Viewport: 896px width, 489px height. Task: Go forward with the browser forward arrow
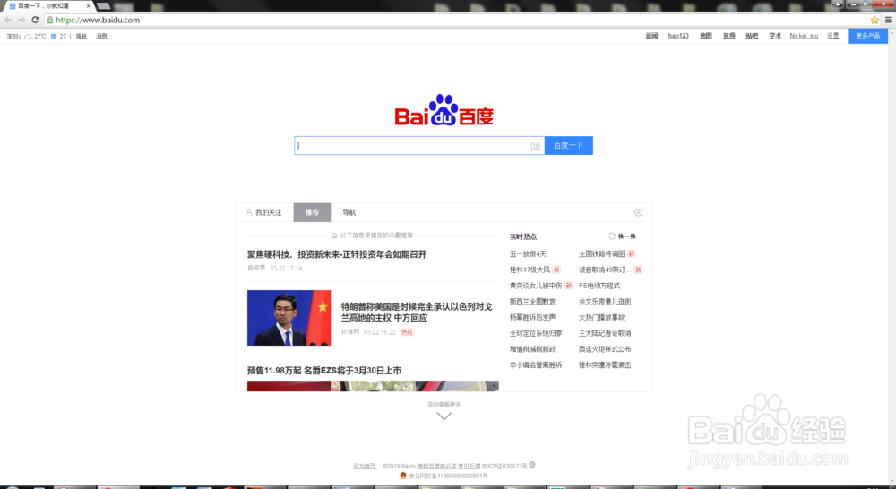[22, 20]
